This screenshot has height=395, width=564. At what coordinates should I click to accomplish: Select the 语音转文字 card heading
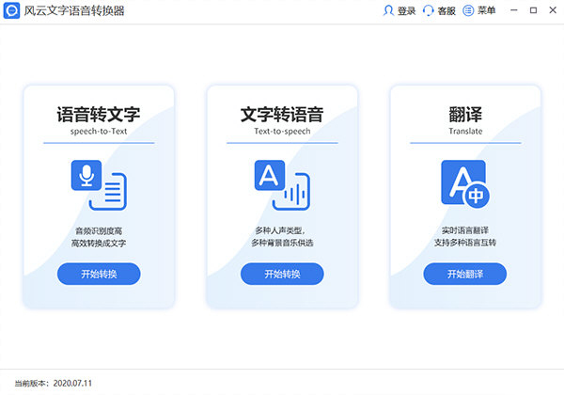(x=99, y=115)
